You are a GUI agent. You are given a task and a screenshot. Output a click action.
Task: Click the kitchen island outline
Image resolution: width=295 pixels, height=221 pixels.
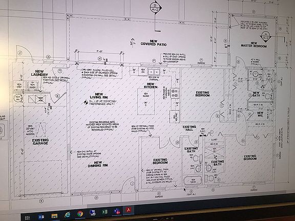coord(146,102)
